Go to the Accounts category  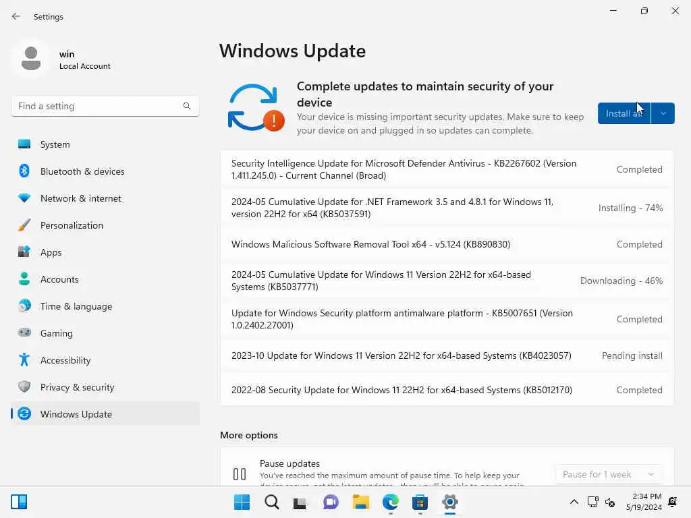click(x=105, y=279)
